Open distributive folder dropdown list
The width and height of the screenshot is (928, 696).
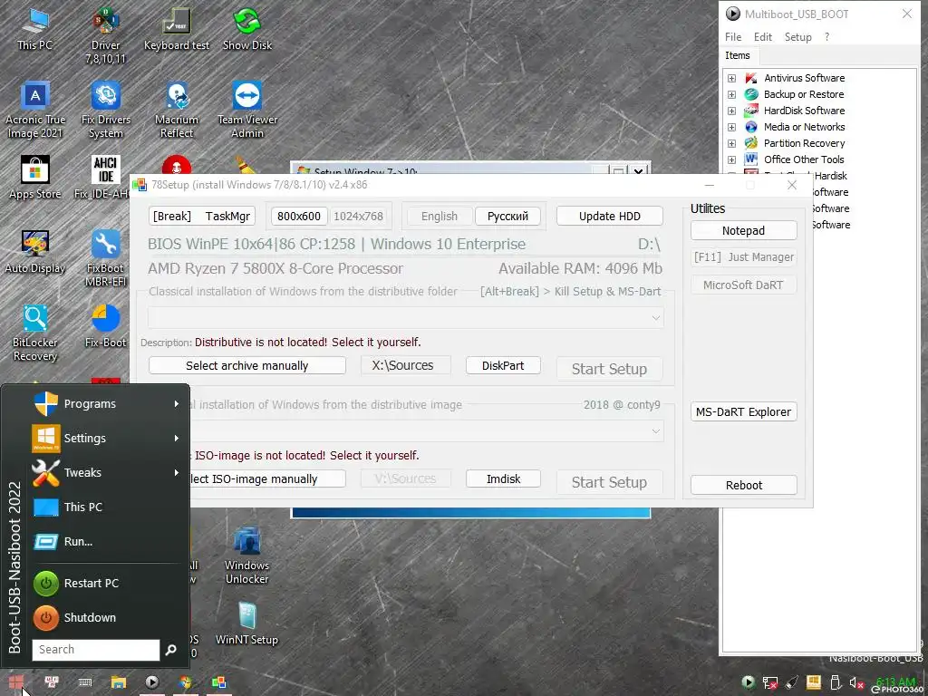pos(655,318)
